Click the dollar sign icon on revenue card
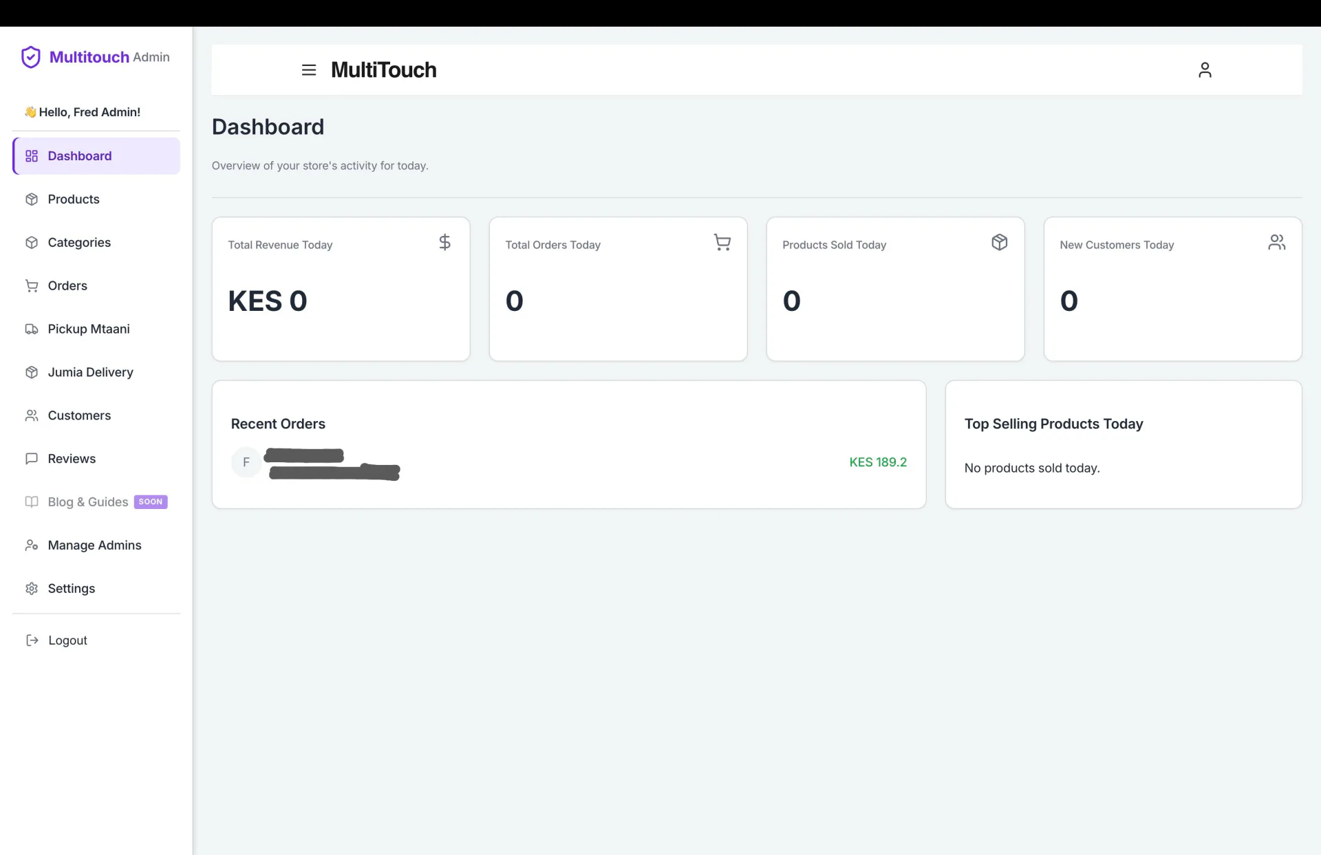1321x855 pixels. [445, 242]
